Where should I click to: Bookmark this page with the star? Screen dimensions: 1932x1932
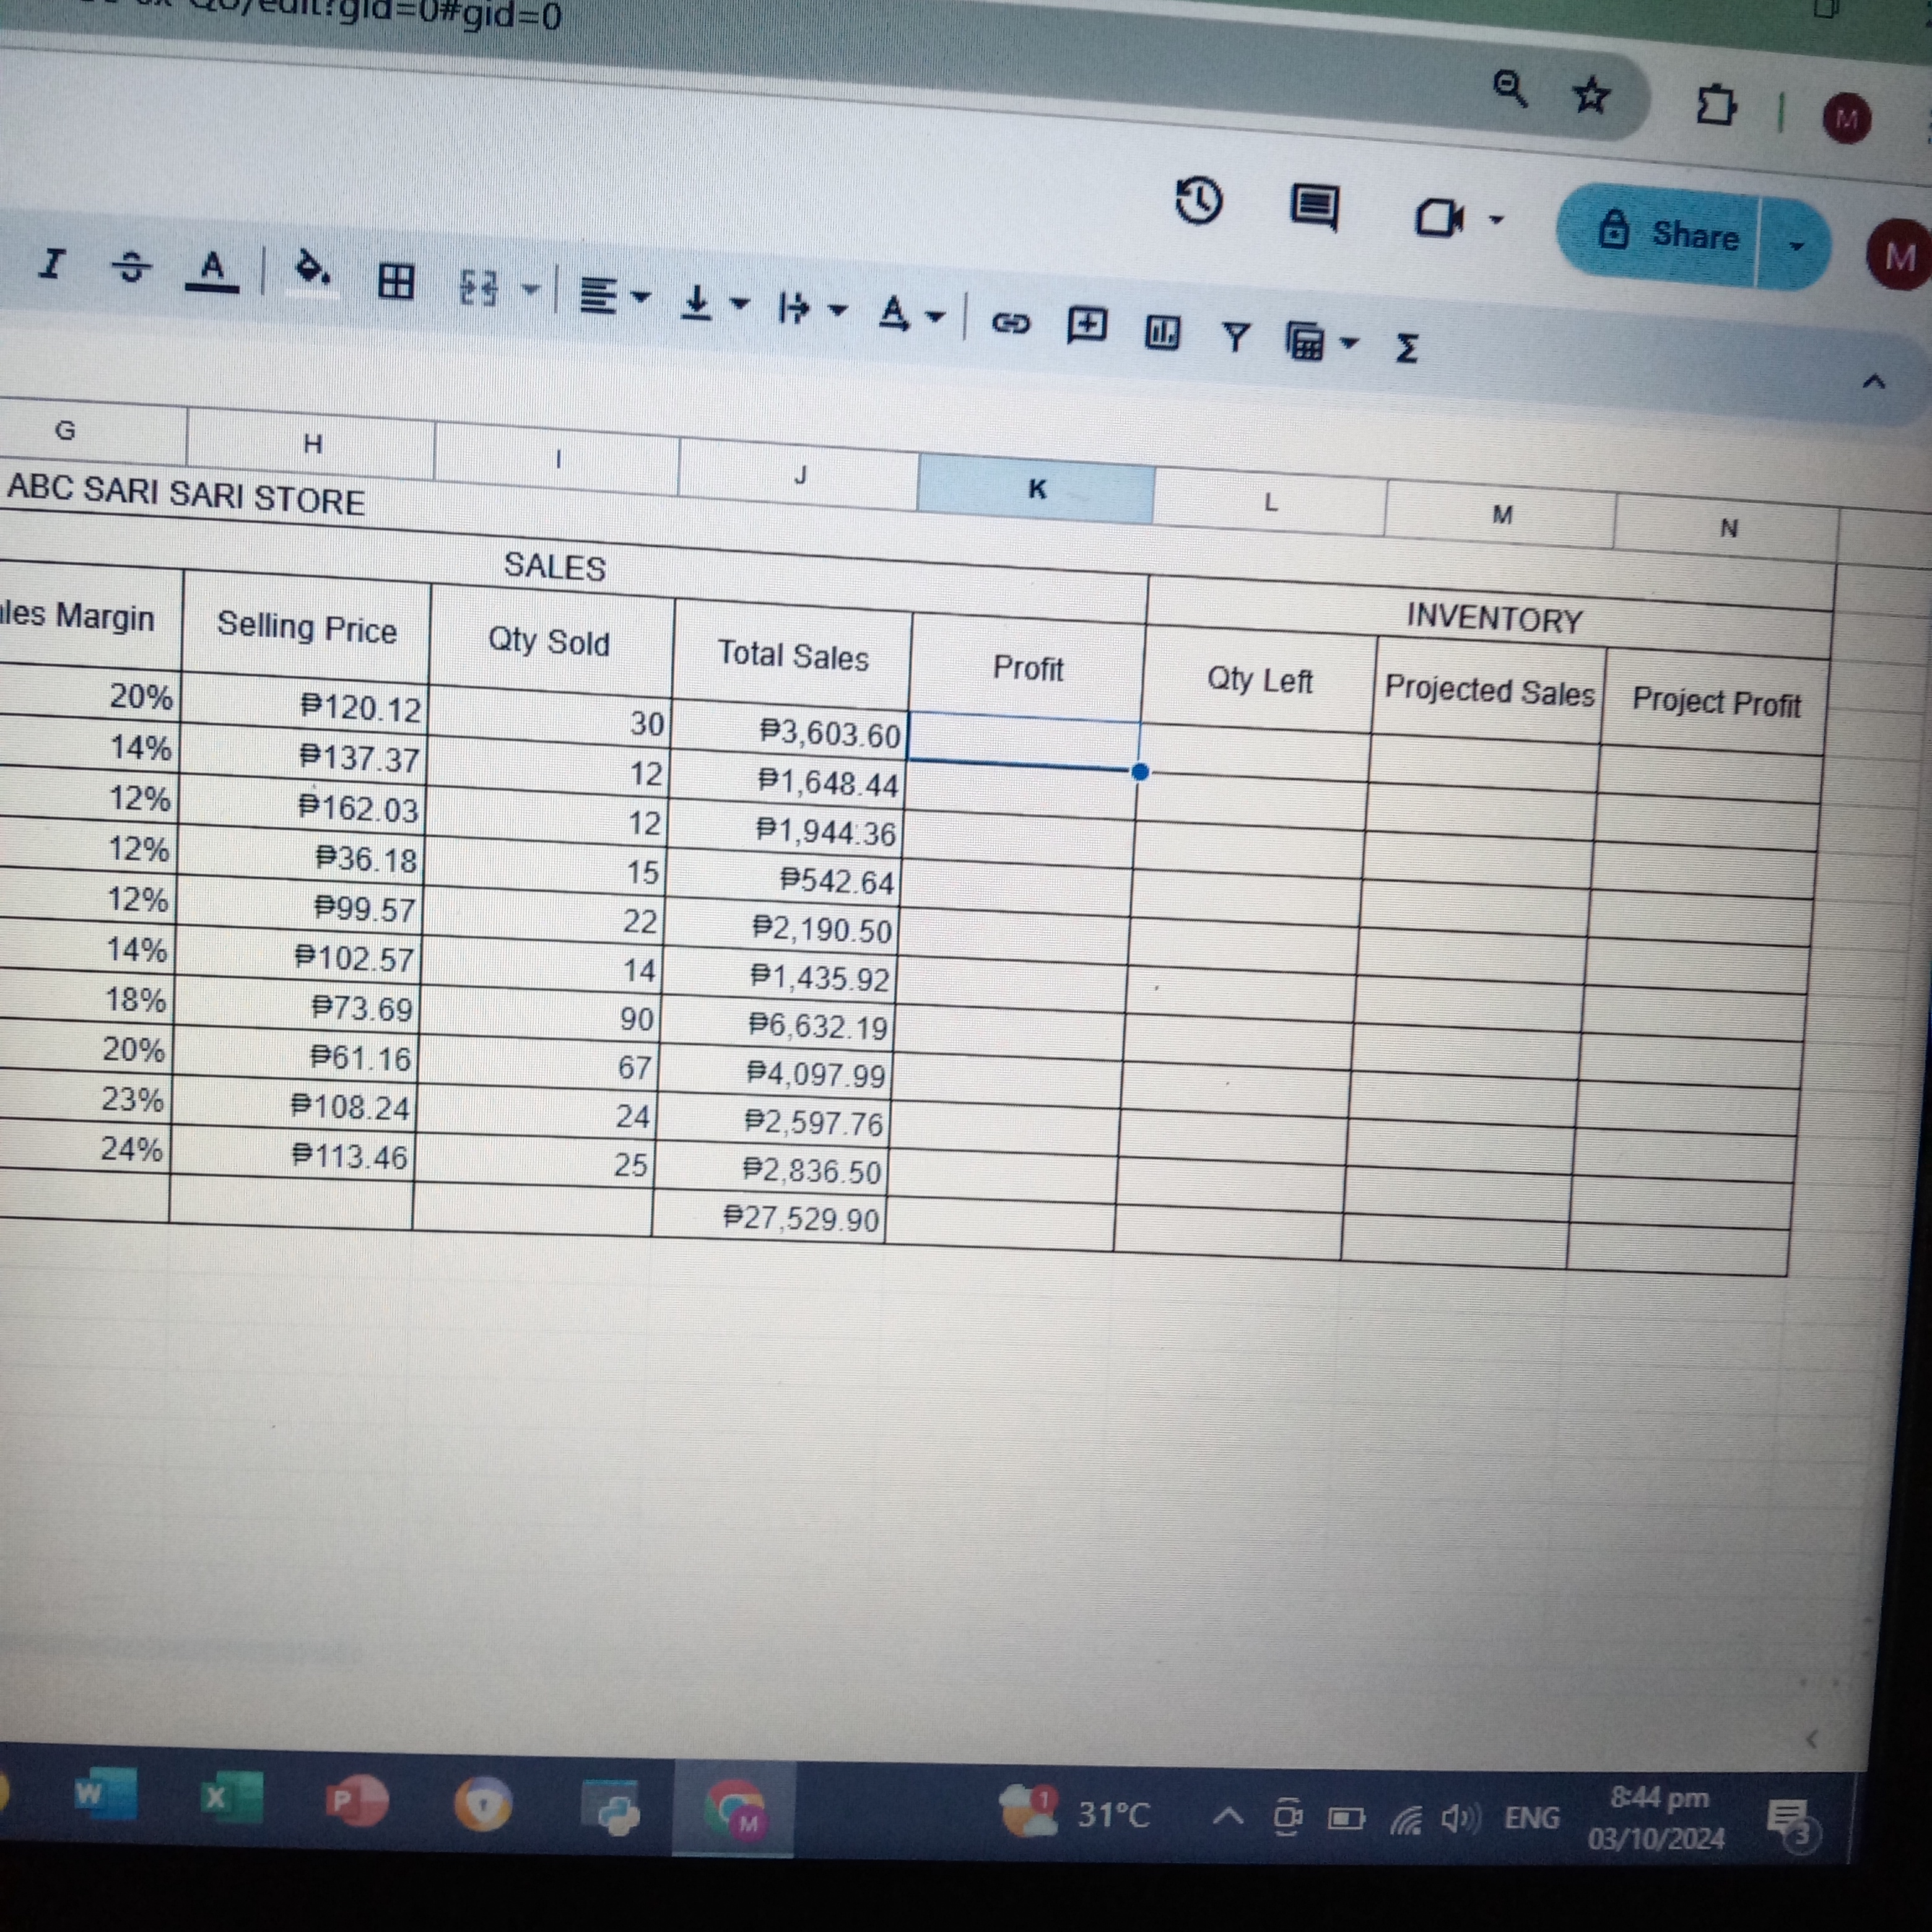coord(1590,96)
